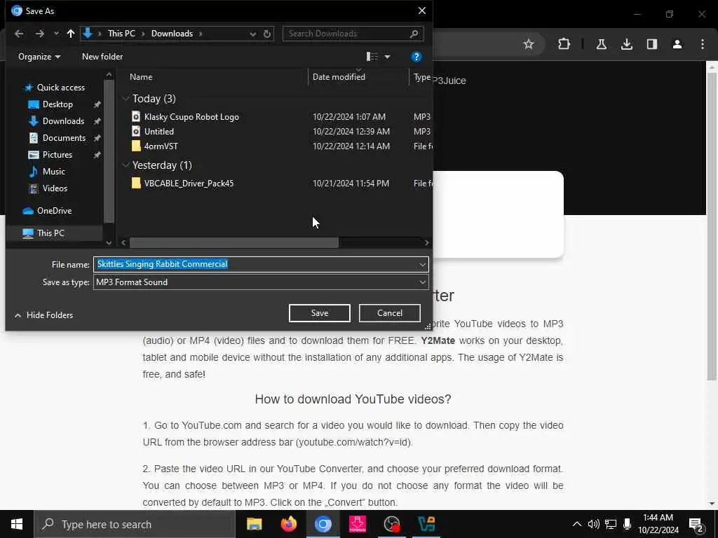Select This PC in navigation pane
This screenshot has height=538, width=718.
[x=50, y=233]
